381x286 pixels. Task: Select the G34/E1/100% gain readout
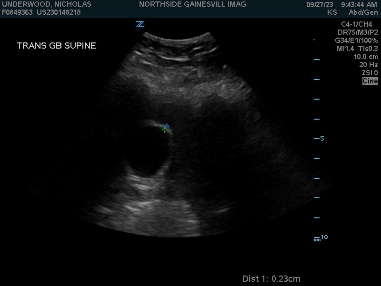click(x=356, y=41)
